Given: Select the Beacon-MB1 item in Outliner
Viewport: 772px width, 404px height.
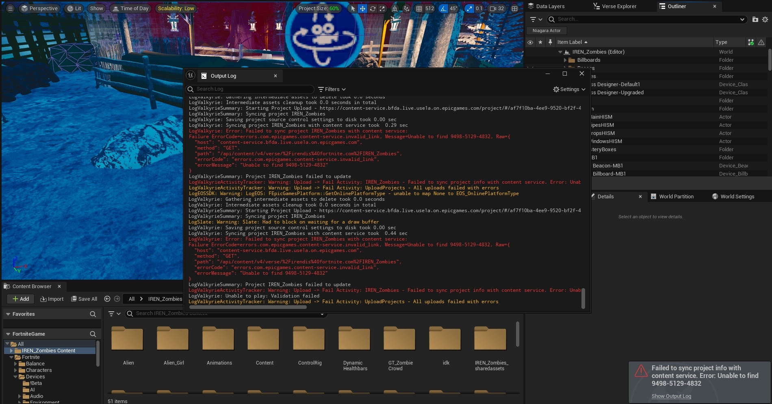Looking at the screenshot, I should [x=608, y=166].
